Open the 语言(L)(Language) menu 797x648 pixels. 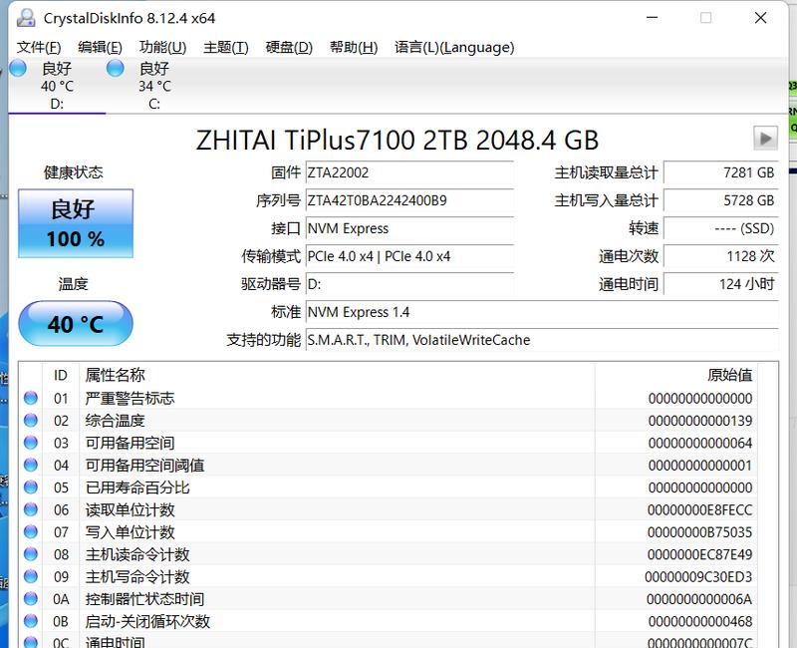click(x=454, y=47)
